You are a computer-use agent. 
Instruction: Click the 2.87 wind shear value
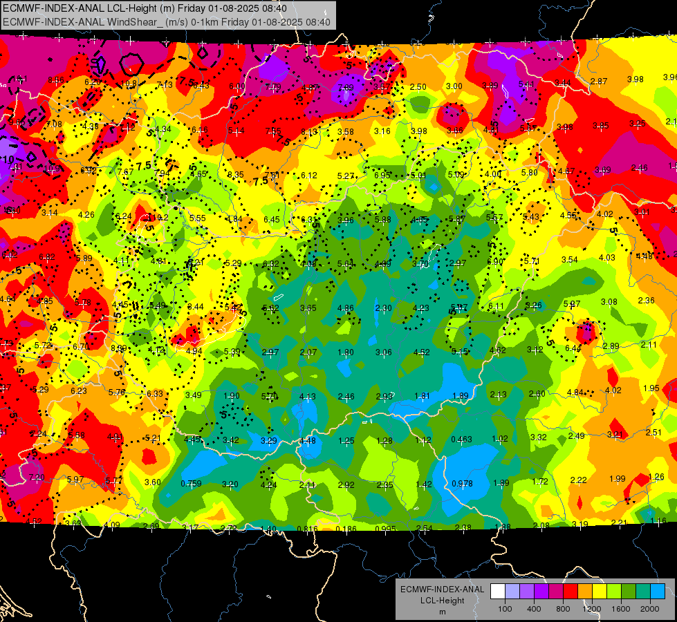click(x=599, y=81)
